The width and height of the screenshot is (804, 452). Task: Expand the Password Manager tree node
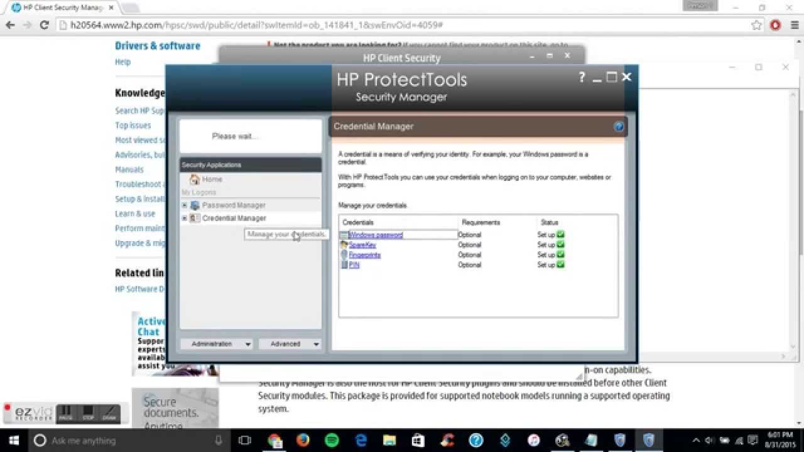point(184,205)
